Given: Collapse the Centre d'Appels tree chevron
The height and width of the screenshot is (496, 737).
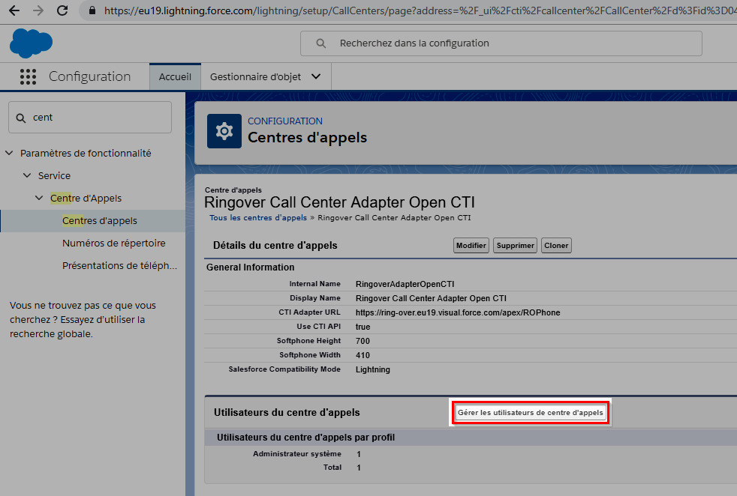Looking at the screenshot, I should 39,198.
